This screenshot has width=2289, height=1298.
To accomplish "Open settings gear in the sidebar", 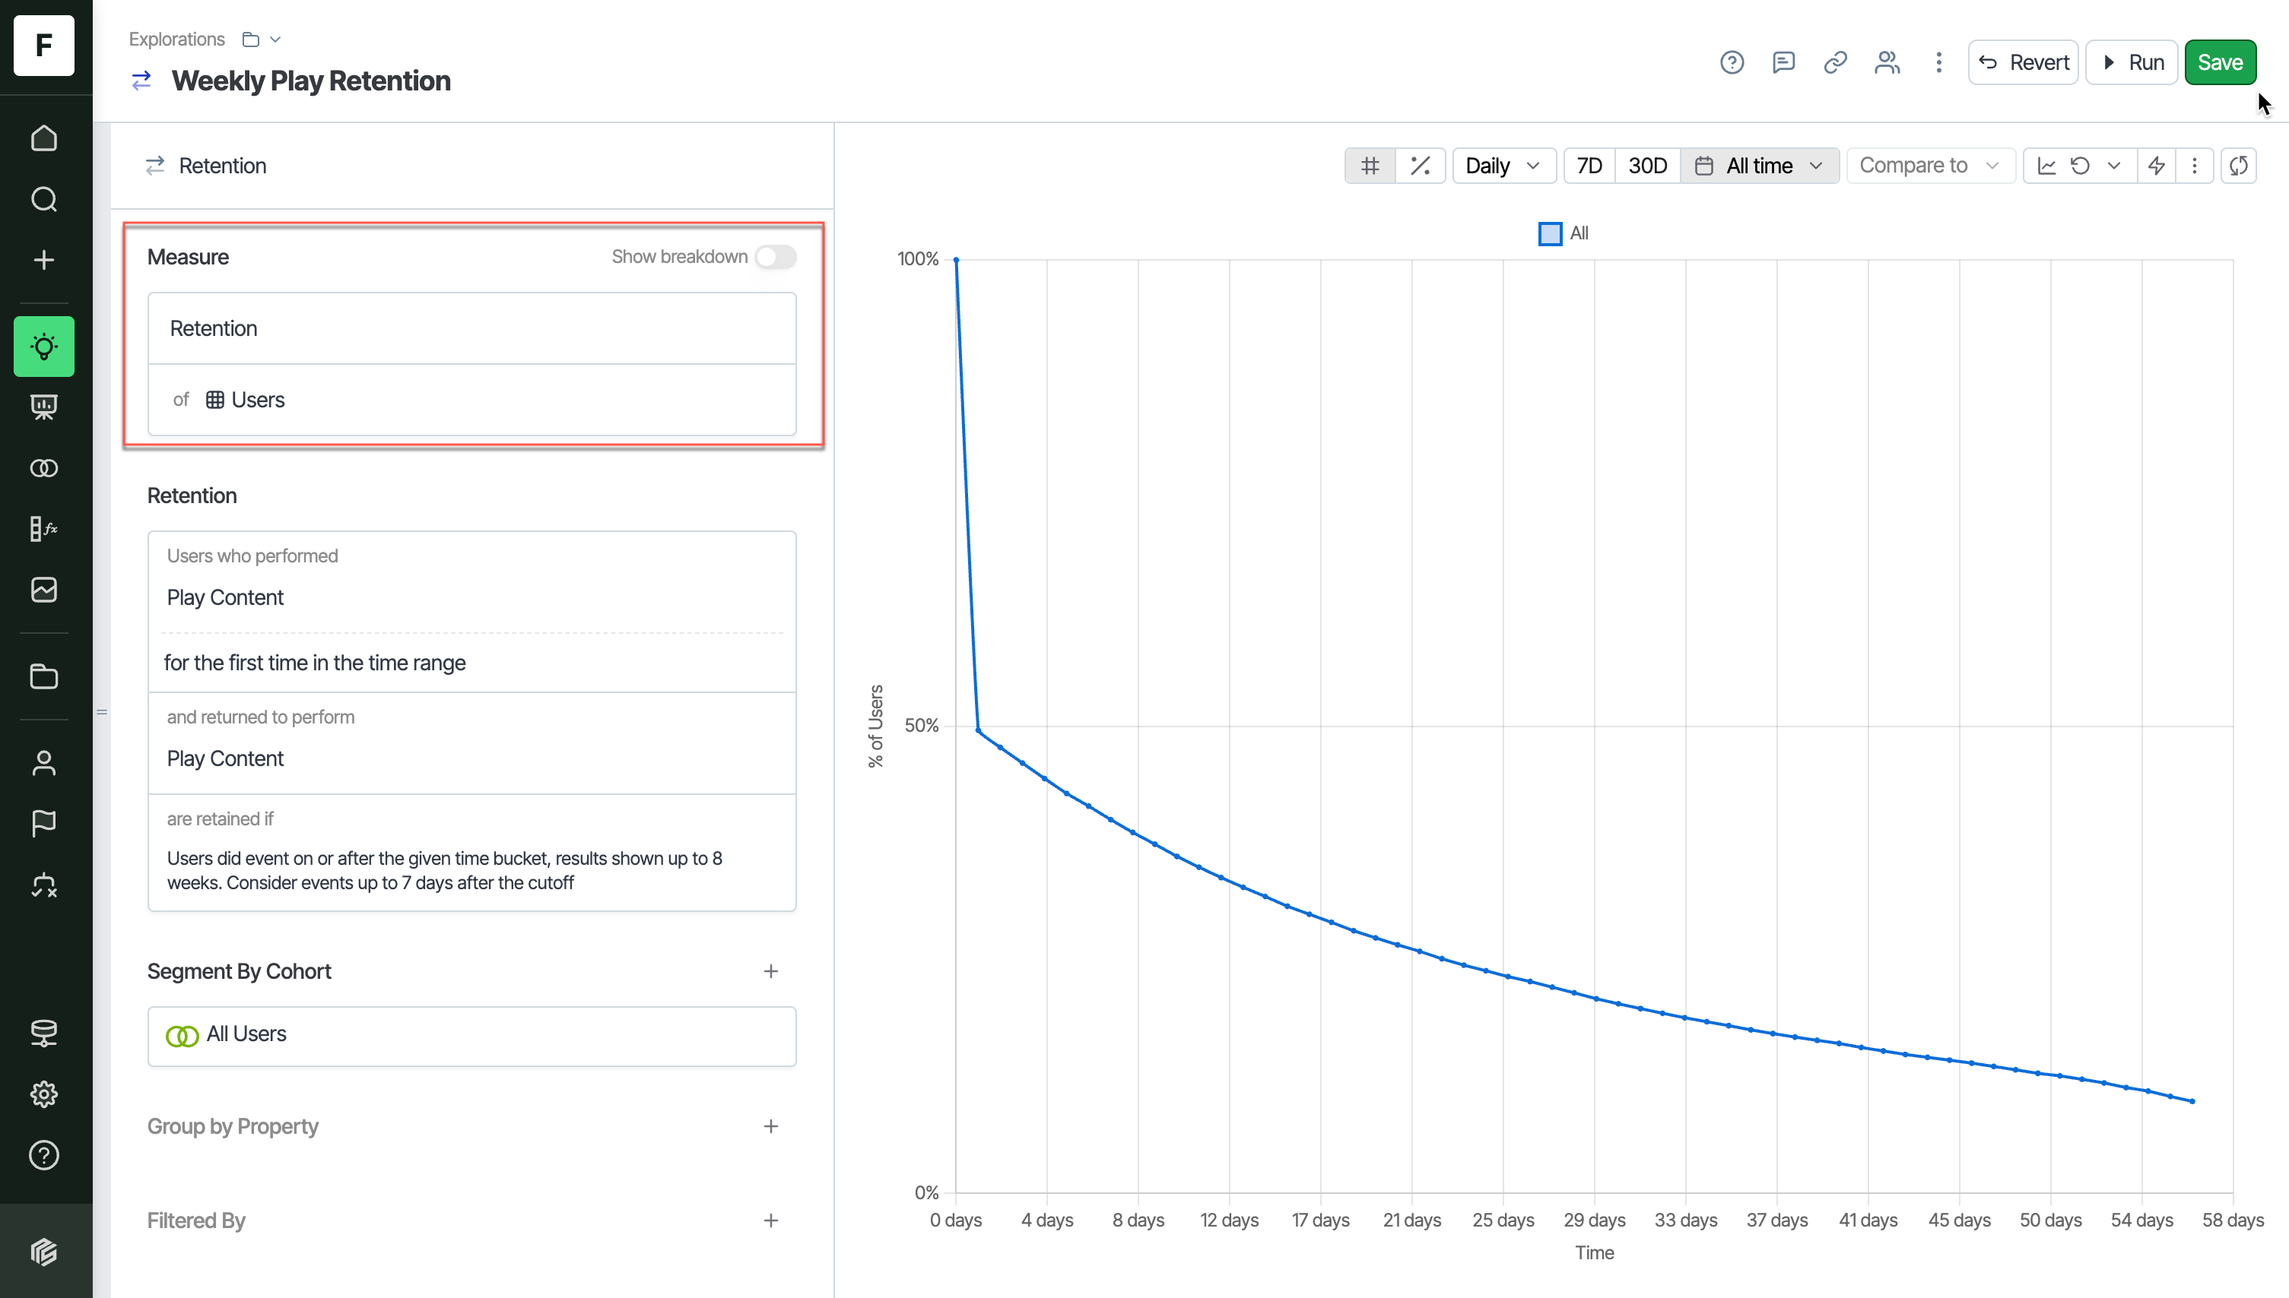I will click(43, 1094).
